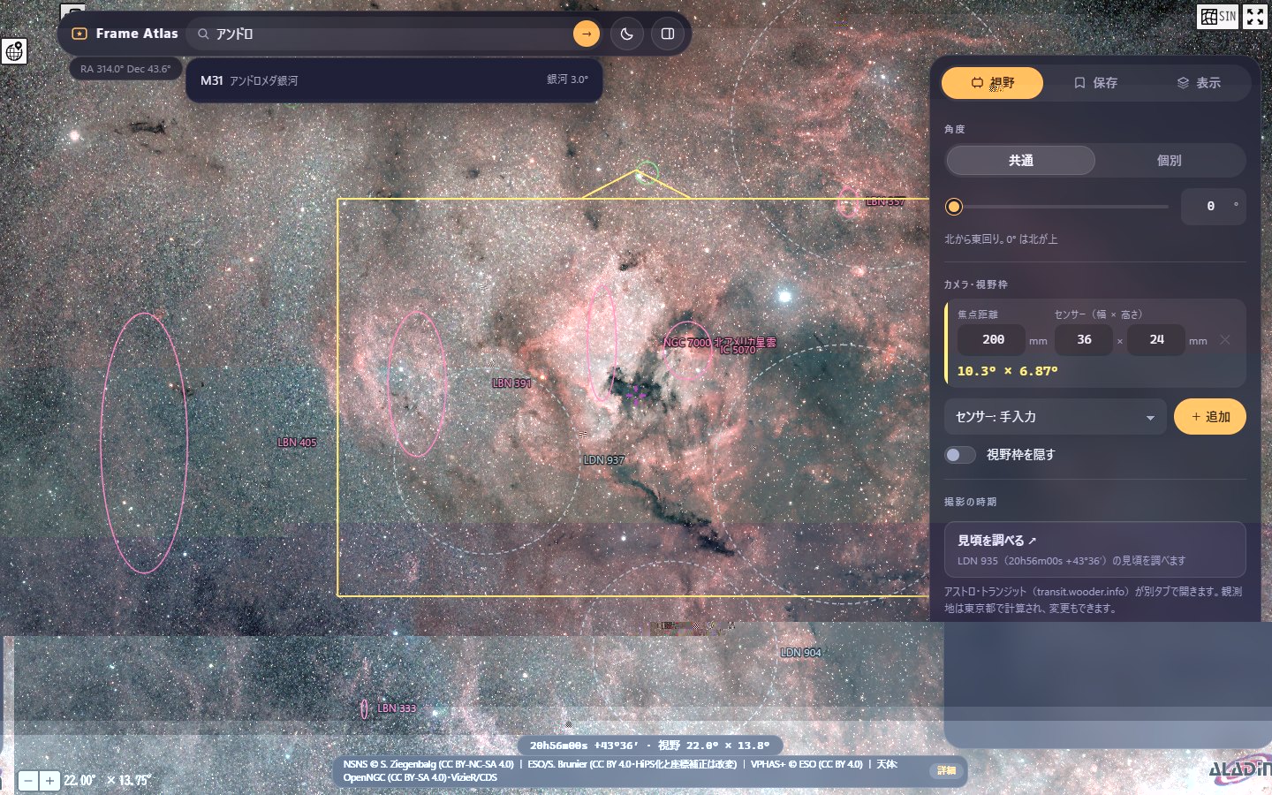Open the globe location-pin survey icon
Image resolution: width=1272 pixels, height=795 pixels.
(x=14, y=51)
